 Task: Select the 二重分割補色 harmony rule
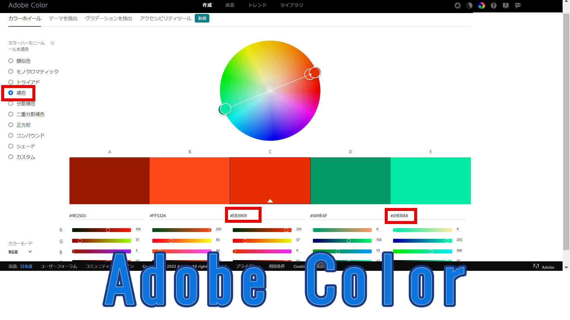pos(26,114)
